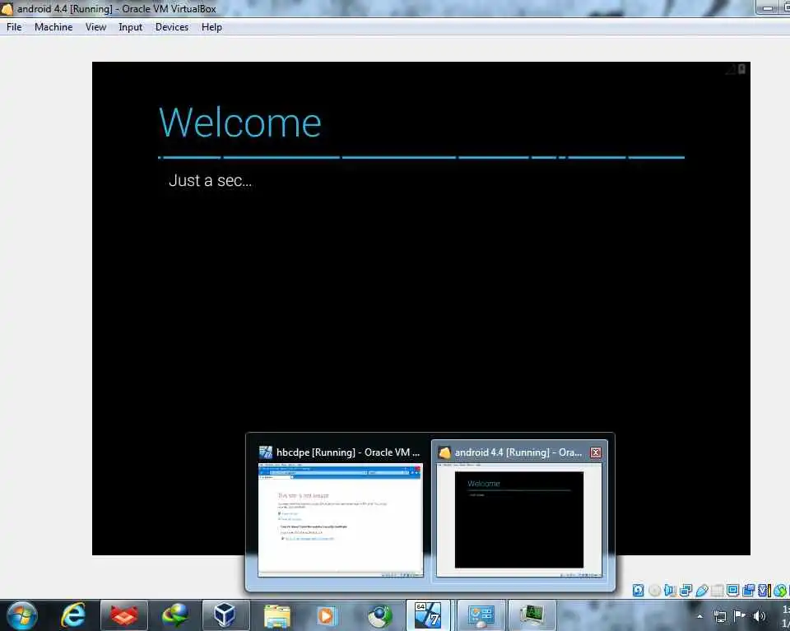
Task: Click the greyed shared folders status icon
Action: coord(718,590)
